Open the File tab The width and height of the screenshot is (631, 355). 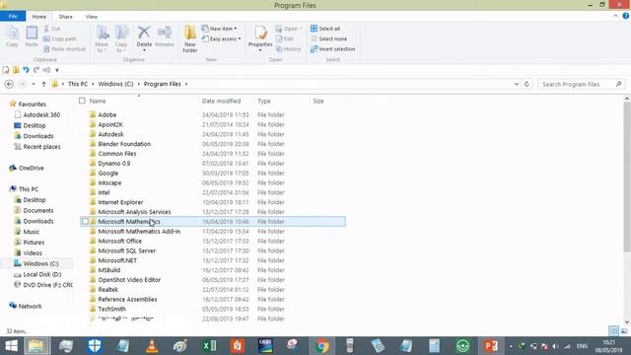coord(13,16)
